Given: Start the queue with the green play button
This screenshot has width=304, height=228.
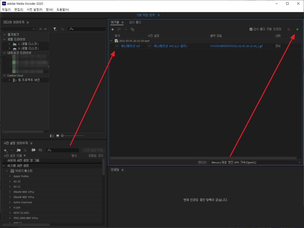Looking at the screenshot, I should pos(298,29).
